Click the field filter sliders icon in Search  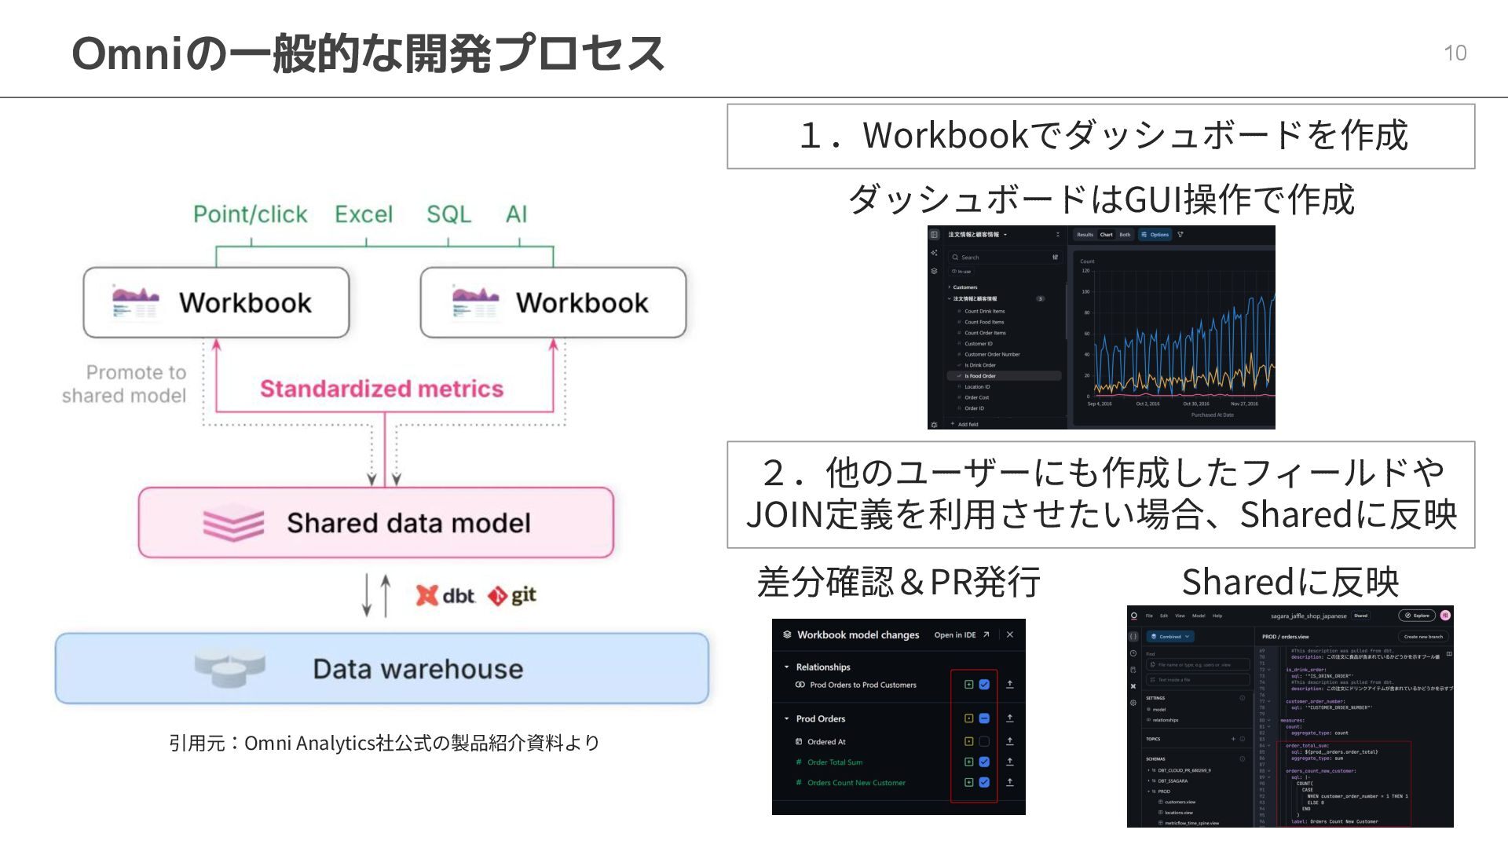click(1055, 257)
